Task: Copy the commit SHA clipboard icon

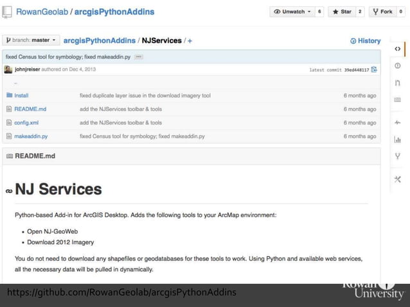Action: click(x=374, y=69)
